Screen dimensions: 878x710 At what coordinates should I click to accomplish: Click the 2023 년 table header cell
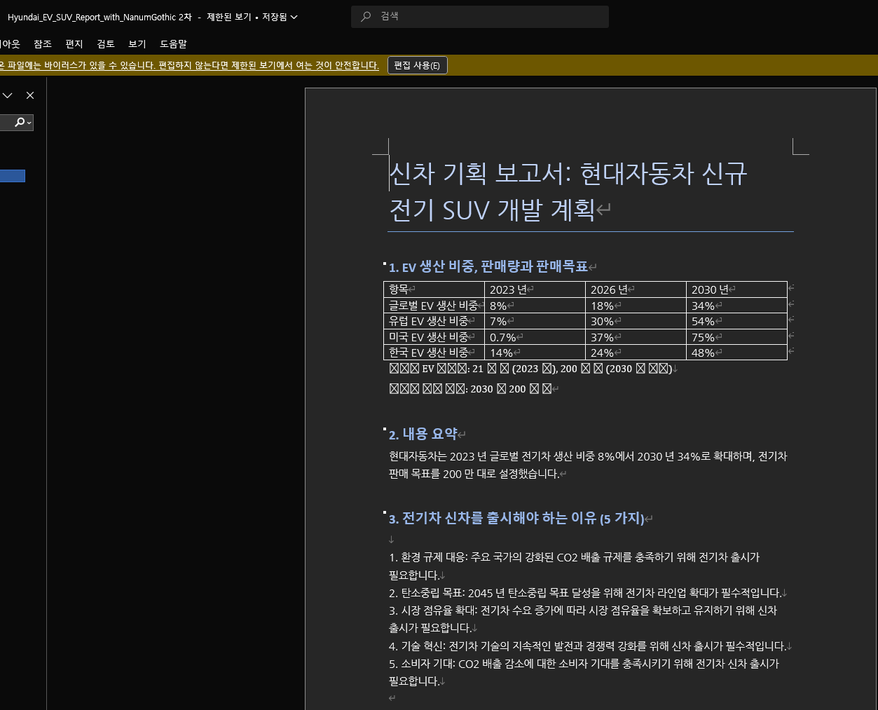pyautogui.click(x=535, y=289)
